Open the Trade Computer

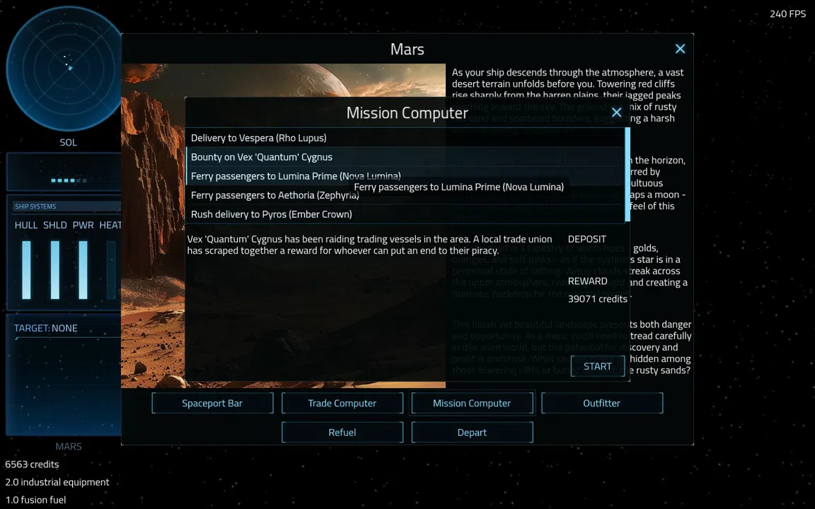click(x=342, y=403)
